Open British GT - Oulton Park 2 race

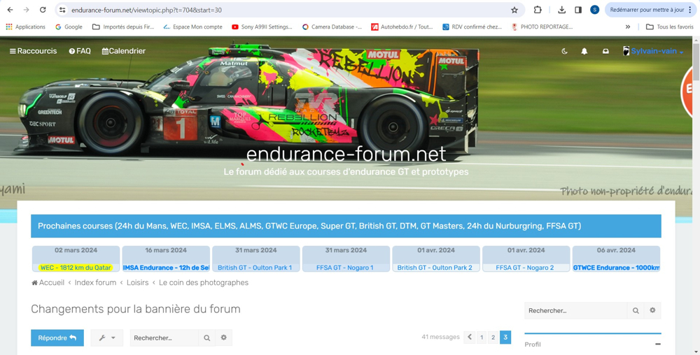435,268
